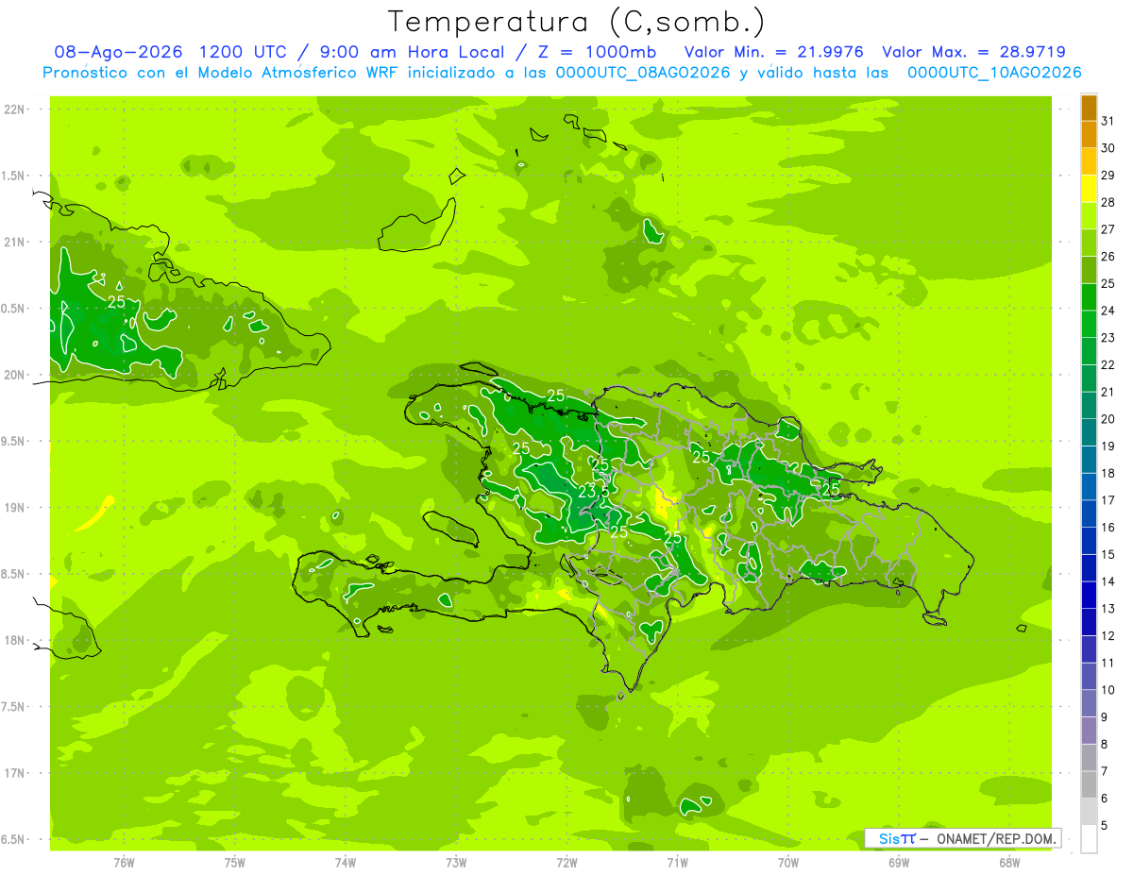Viewport: 1133px width, 875px height.
Task: Click the 'SisTT – ONAMET/REP.DOM.' credit box
Action: click(962, 838)
